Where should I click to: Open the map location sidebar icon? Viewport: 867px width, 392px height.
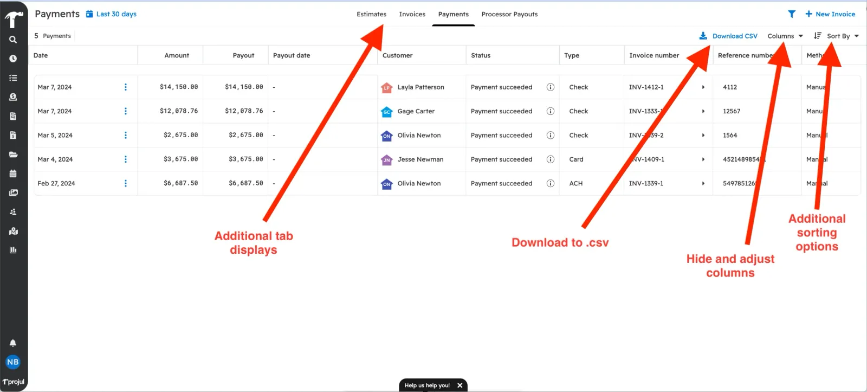tap(13, 231)
